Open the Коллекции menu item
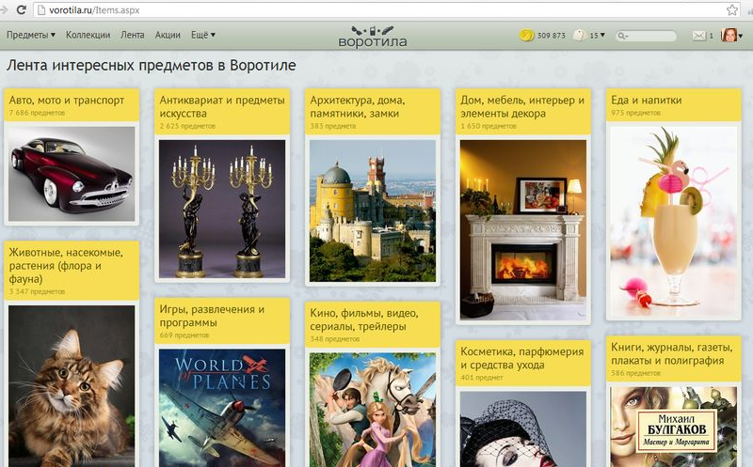This screenshot has height=467, width=753. [88, 35]
